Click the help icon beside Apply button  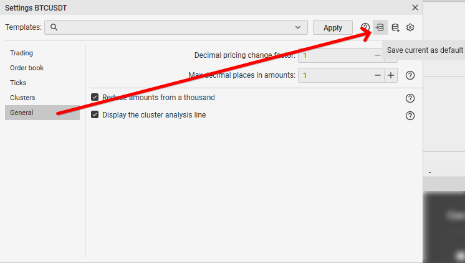click(x=365, y=27)
